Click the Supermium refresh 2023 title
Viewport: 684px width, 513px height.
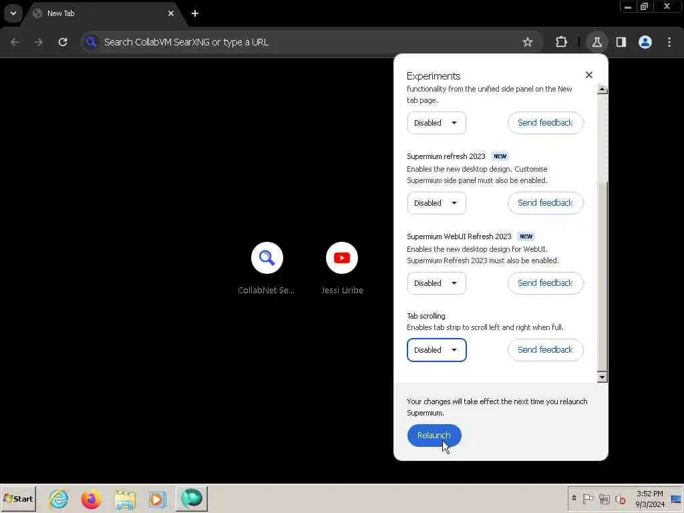tap(446, 156)
